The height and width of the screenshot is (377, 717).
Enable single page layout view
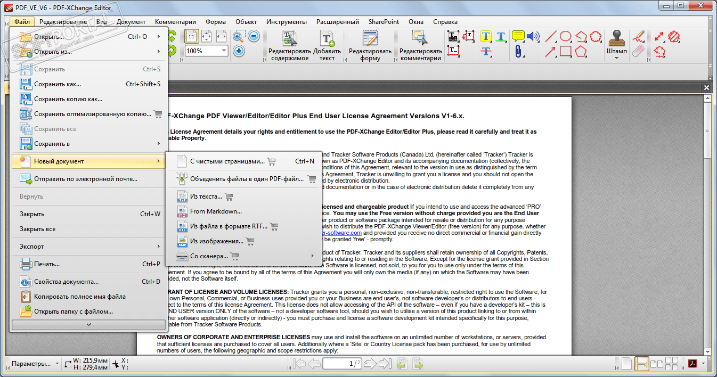(628, 364)
